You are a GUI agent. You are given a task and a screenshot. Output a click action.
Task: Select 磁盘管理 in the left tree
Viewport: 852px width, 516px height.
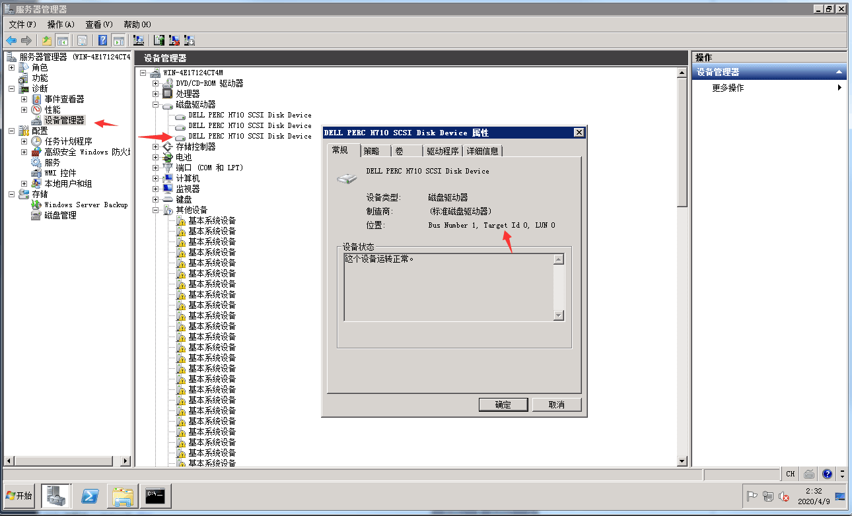60,215
